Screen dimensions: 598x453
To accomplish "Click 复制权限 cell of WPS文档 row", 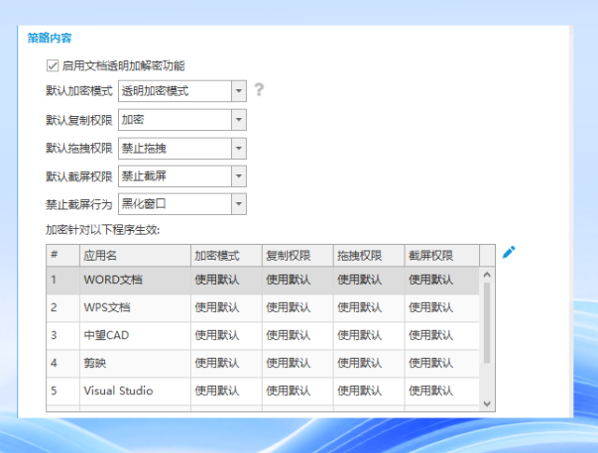I will [298, 307].
